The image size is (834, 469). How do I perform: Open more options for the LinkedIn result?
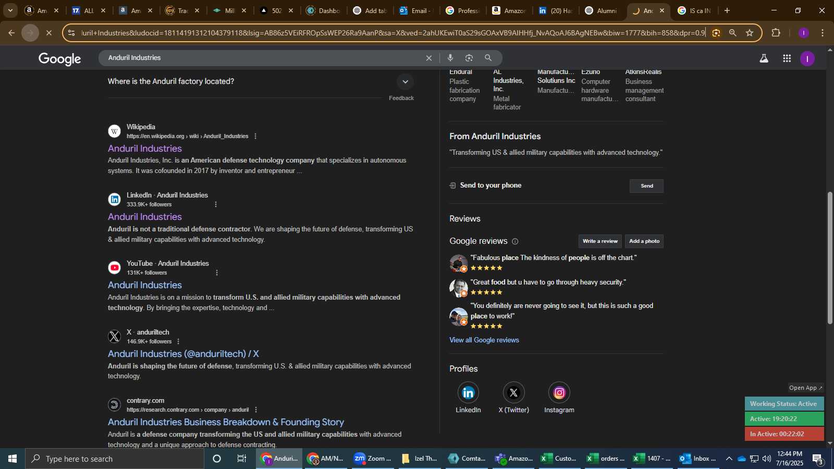point(216,204)
